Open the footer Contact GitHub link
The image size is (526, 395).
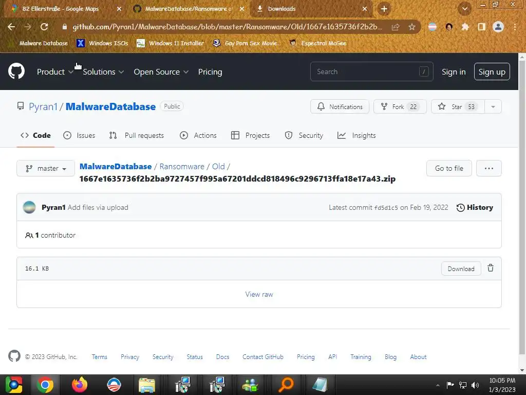point(262,357)
